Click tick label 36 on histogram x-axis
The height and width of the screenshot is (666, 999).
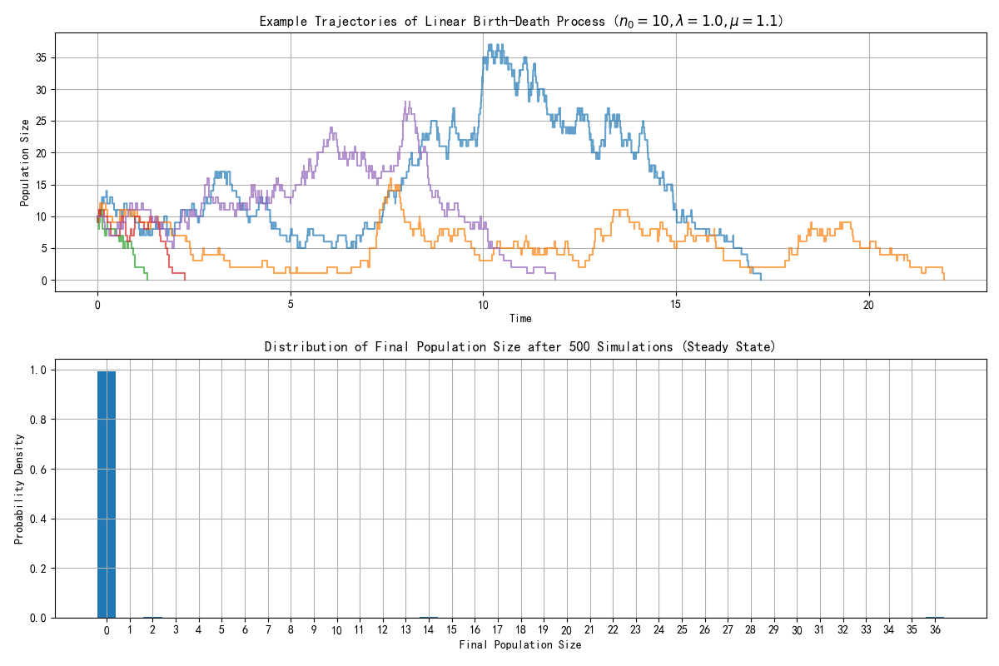point(936,630)
